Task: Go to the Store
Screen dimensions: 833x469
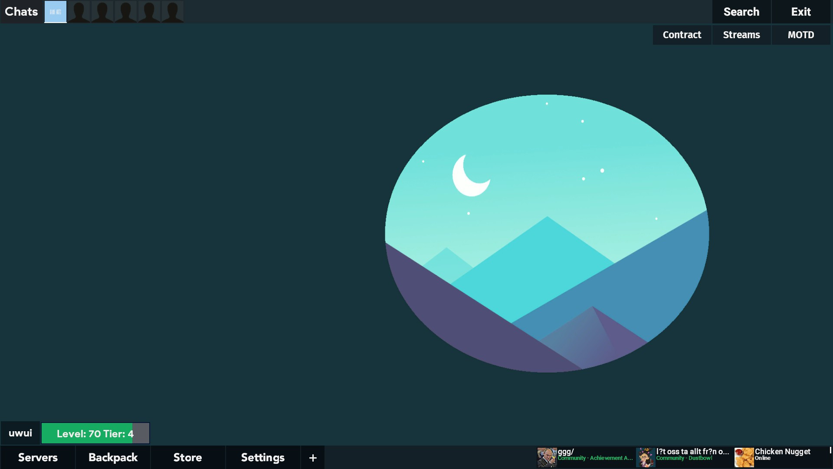Action: click(x=188, y=458)
